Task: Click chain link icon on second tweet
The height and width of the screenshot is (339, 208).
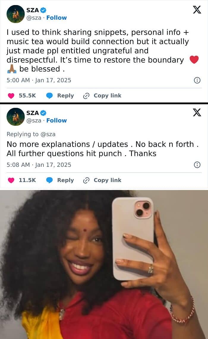Action: [86, 180]
